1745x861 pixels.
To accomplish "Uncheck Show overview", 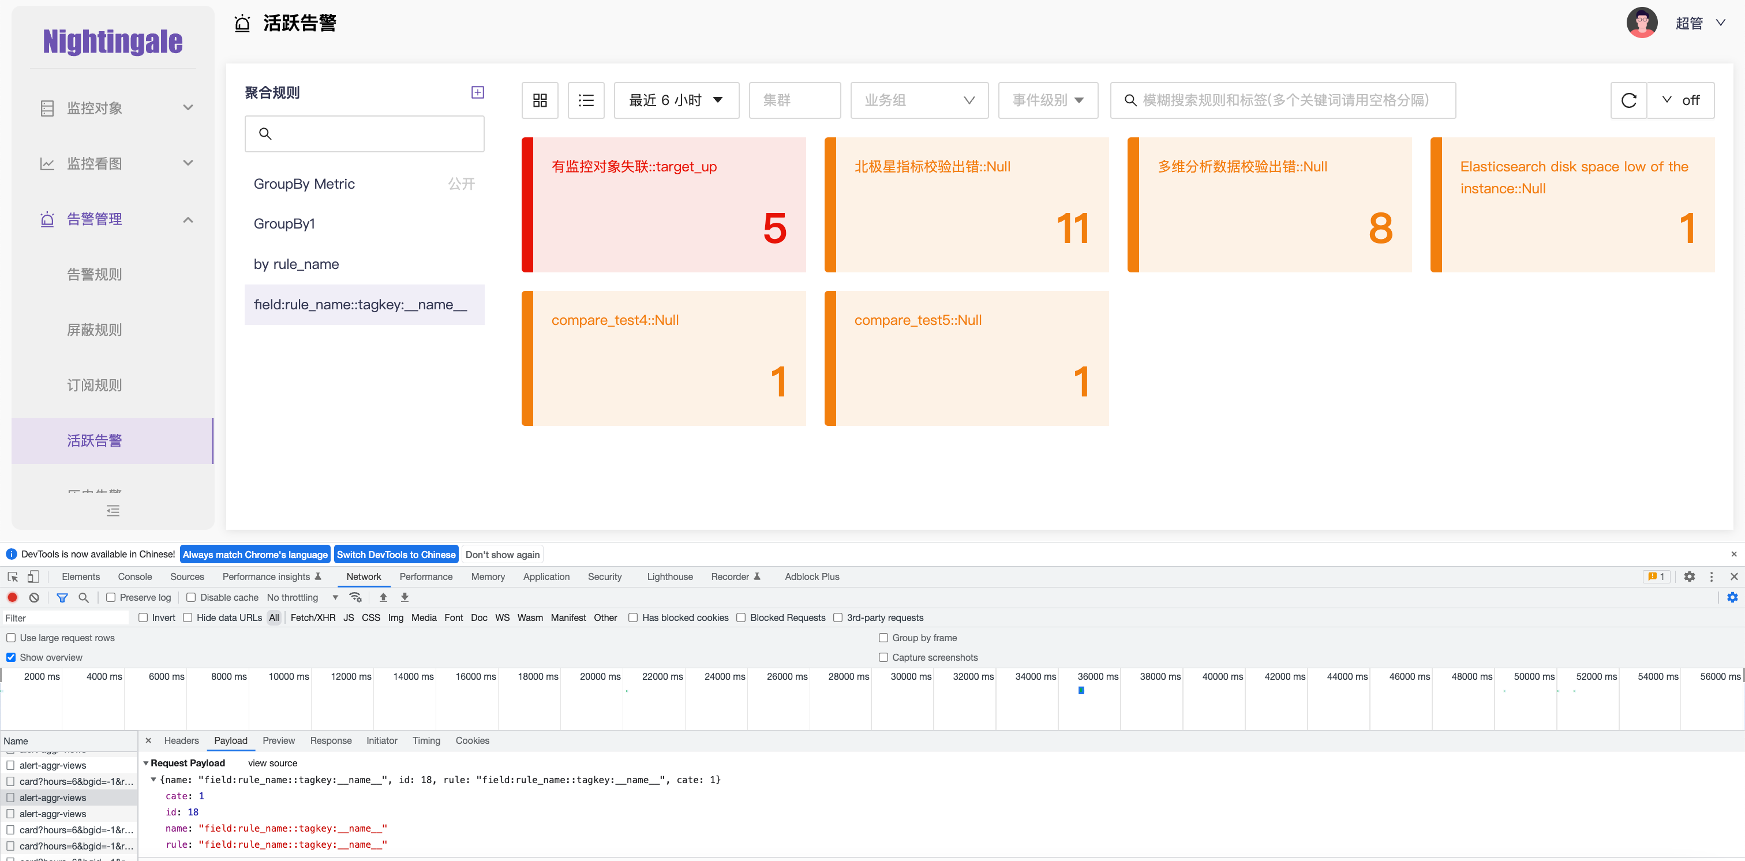I will pos(11,657).
